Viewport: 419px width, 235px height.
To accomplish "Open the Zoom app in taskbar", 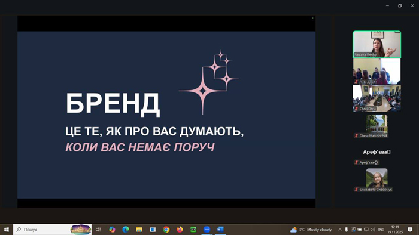I will pyautogui.click(x=207, y=230).
